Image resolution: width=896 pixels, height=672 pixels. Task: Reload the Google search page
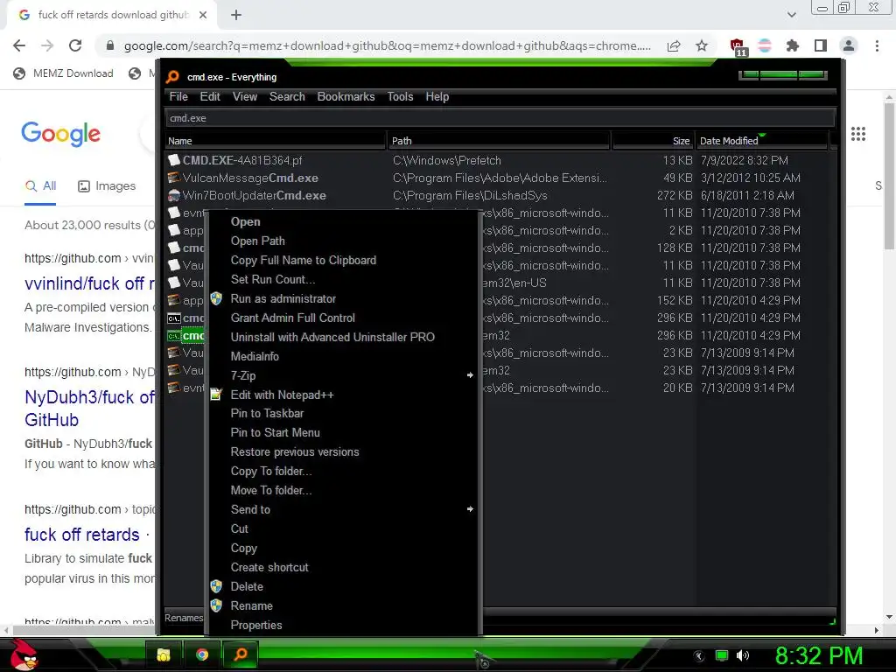click(x=75, y=45)
